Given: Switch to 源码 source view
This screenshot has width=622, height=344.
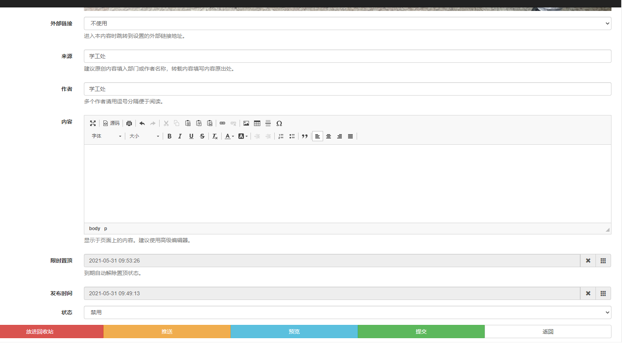Looking at the screenshot, I should (111, 123).
